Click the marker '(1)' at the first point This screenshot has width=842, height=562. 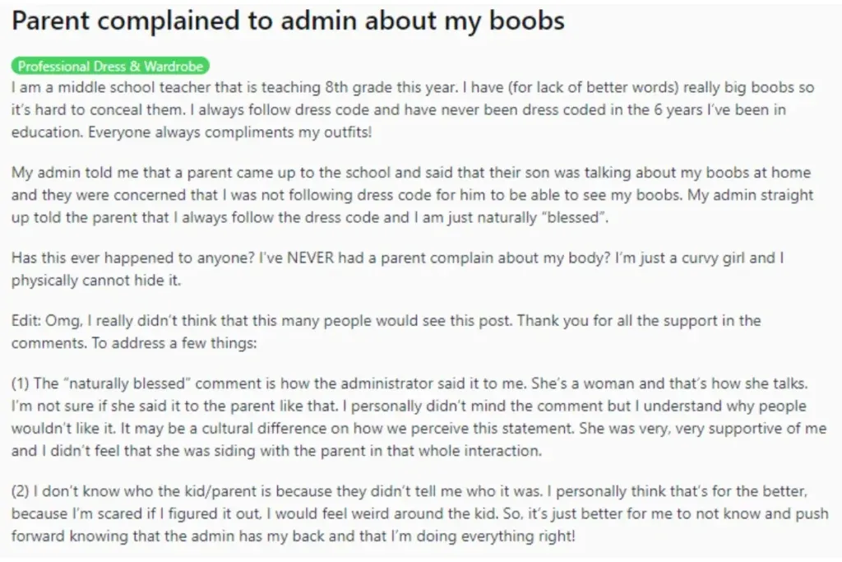(x=21, y=383)
